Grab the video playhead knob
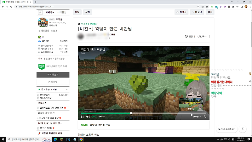Image resolution: width=252 pixels, height=142 pixels. point(131,113)
